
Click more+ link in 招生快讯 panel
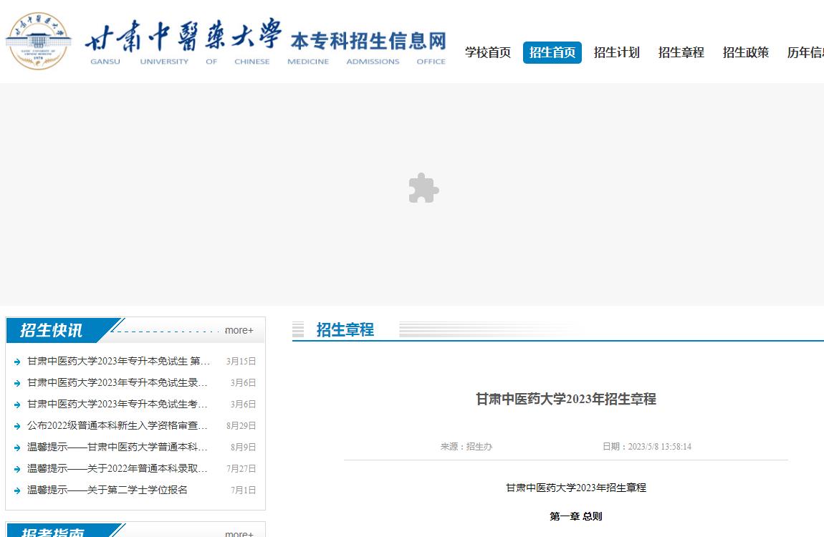(239, 330)
